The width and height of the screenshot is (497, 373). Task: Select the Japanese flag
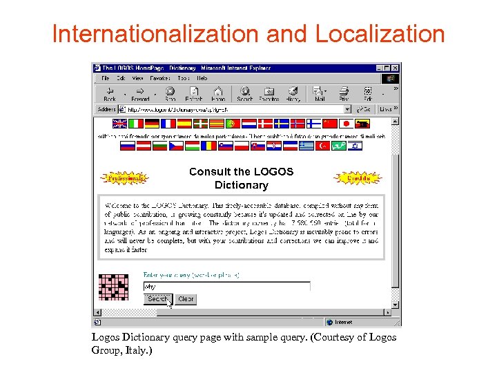(346, 124)
